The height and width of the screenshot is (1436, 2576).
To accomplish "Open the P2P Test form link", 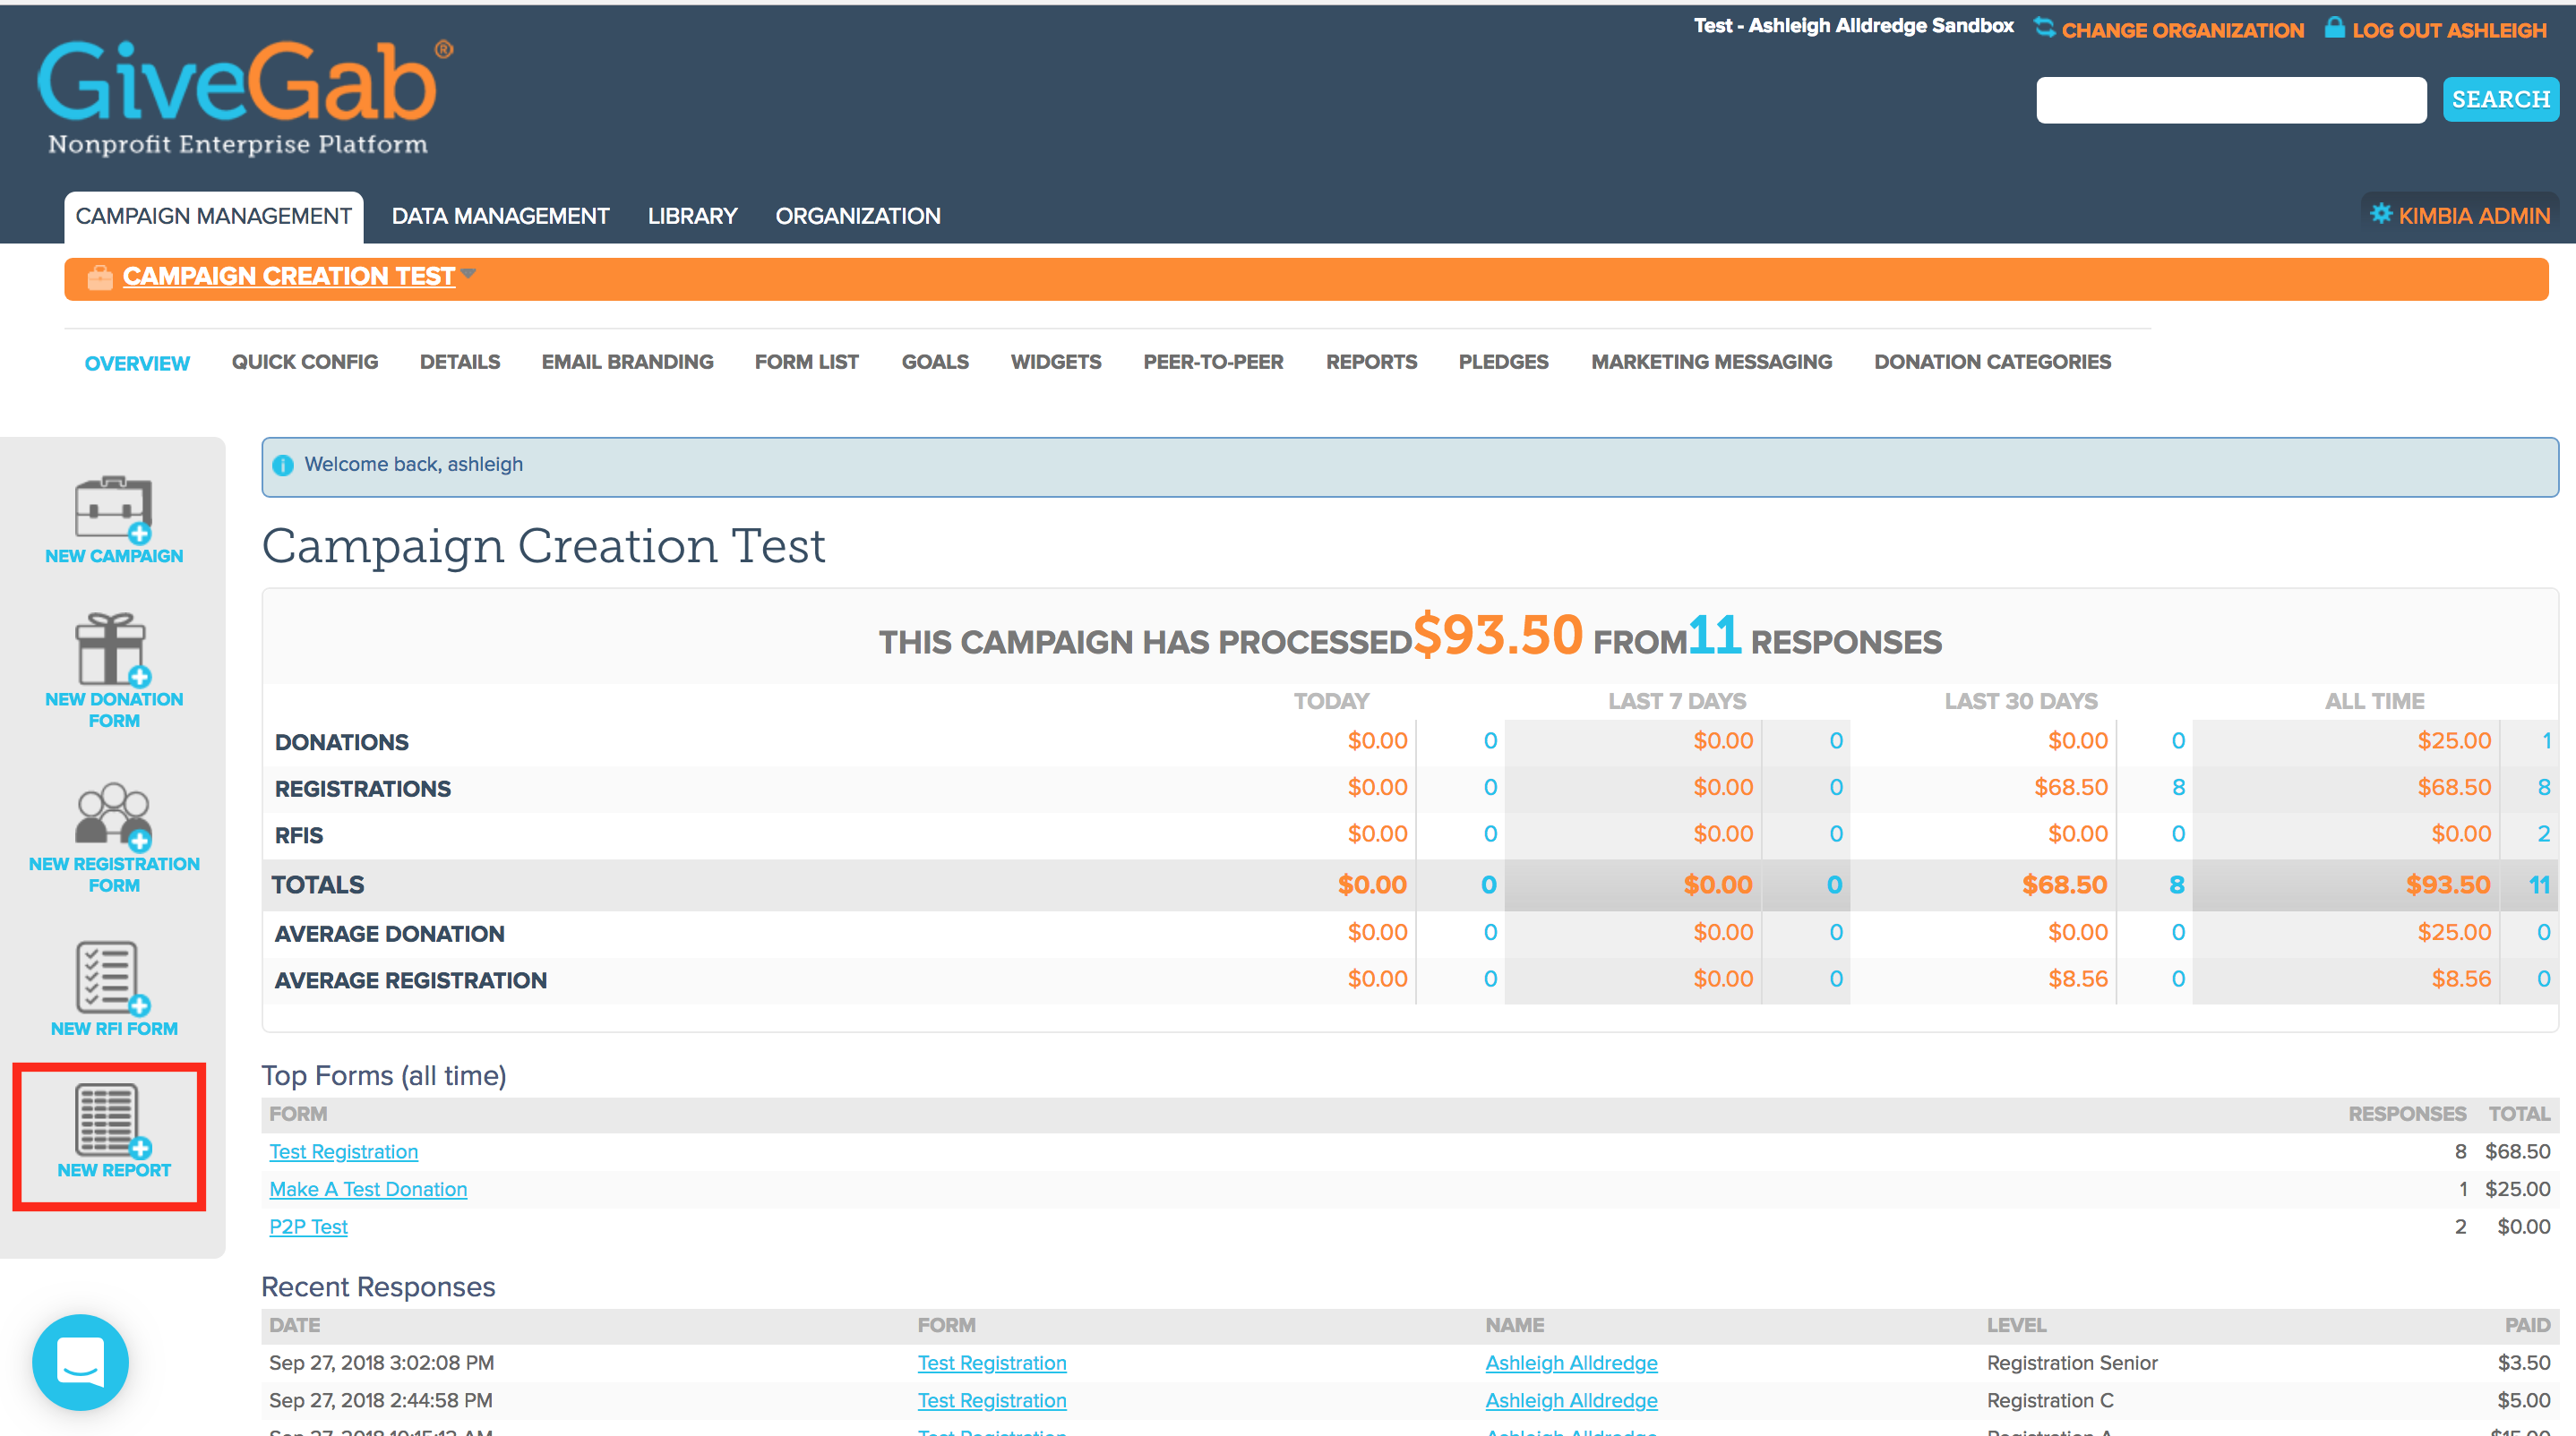I will click(x=308, y=1227).
